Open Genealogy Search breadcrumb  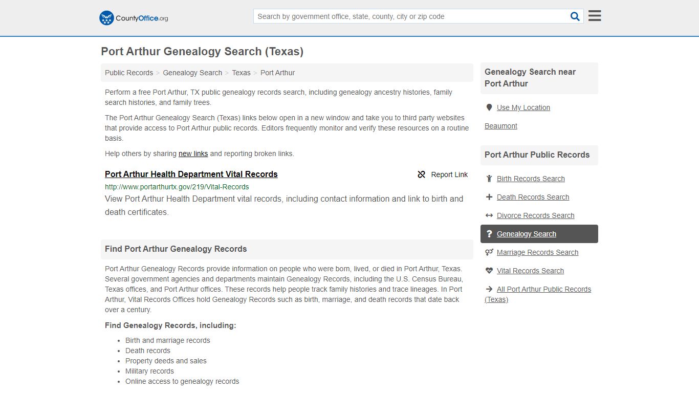click(192, 73)
